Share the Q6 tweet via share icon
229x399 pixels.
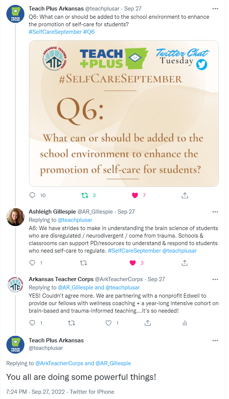[x=185, y=195]
